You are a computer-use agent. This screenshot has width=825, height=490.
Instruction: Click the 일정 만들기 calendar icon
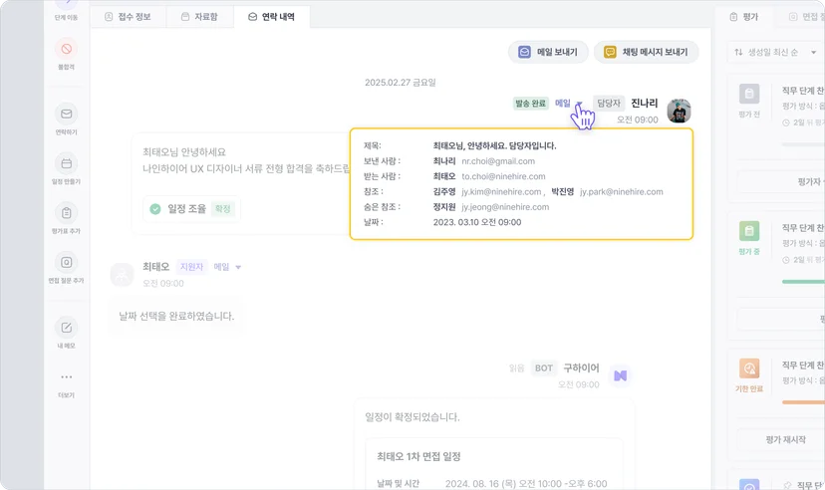click(x=67, y=163)
